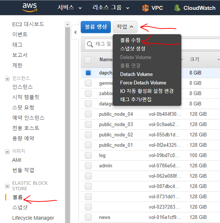
Task: Select volume ID vol-09bd7c0...
Action: coord(164,155)
